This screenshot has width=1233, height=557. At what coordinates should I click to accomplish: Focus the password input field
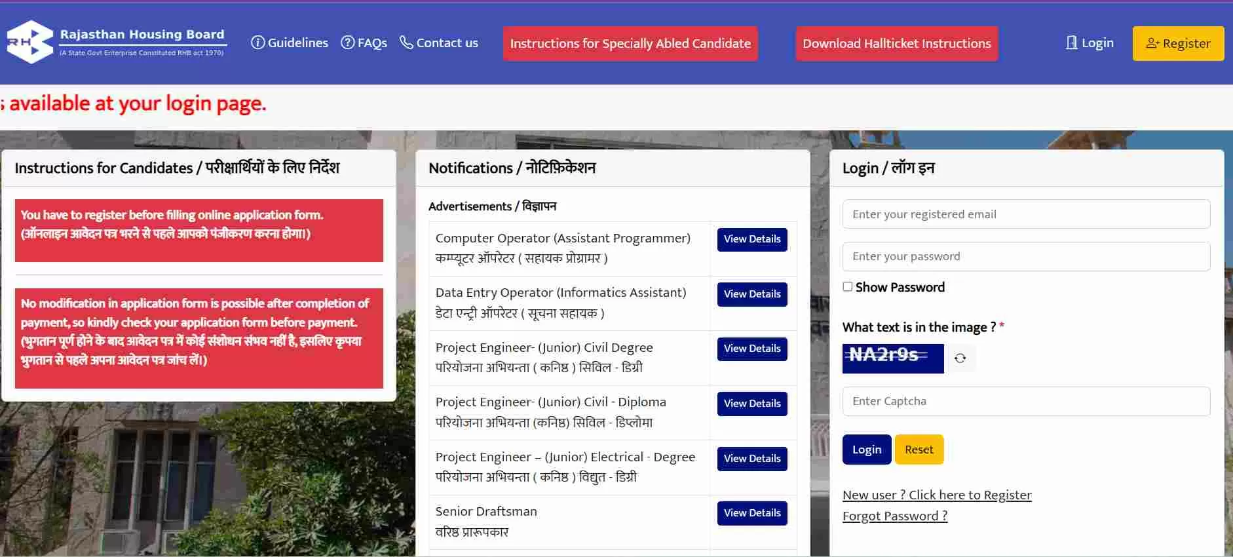1026,256
